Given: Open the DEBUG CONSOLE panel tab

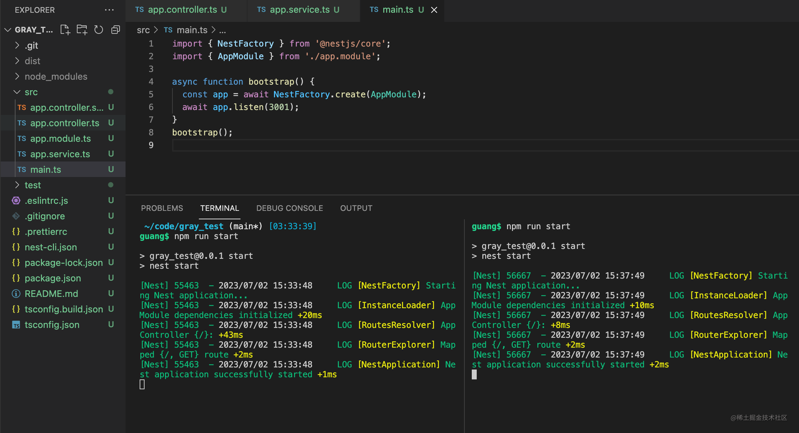Looking at the screenshot, I should click(289, 208).
